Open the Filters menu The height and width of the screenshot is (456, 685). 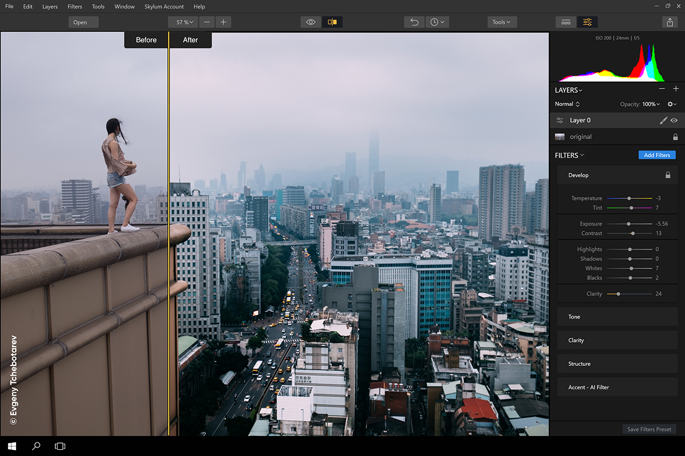click(75, 7)
